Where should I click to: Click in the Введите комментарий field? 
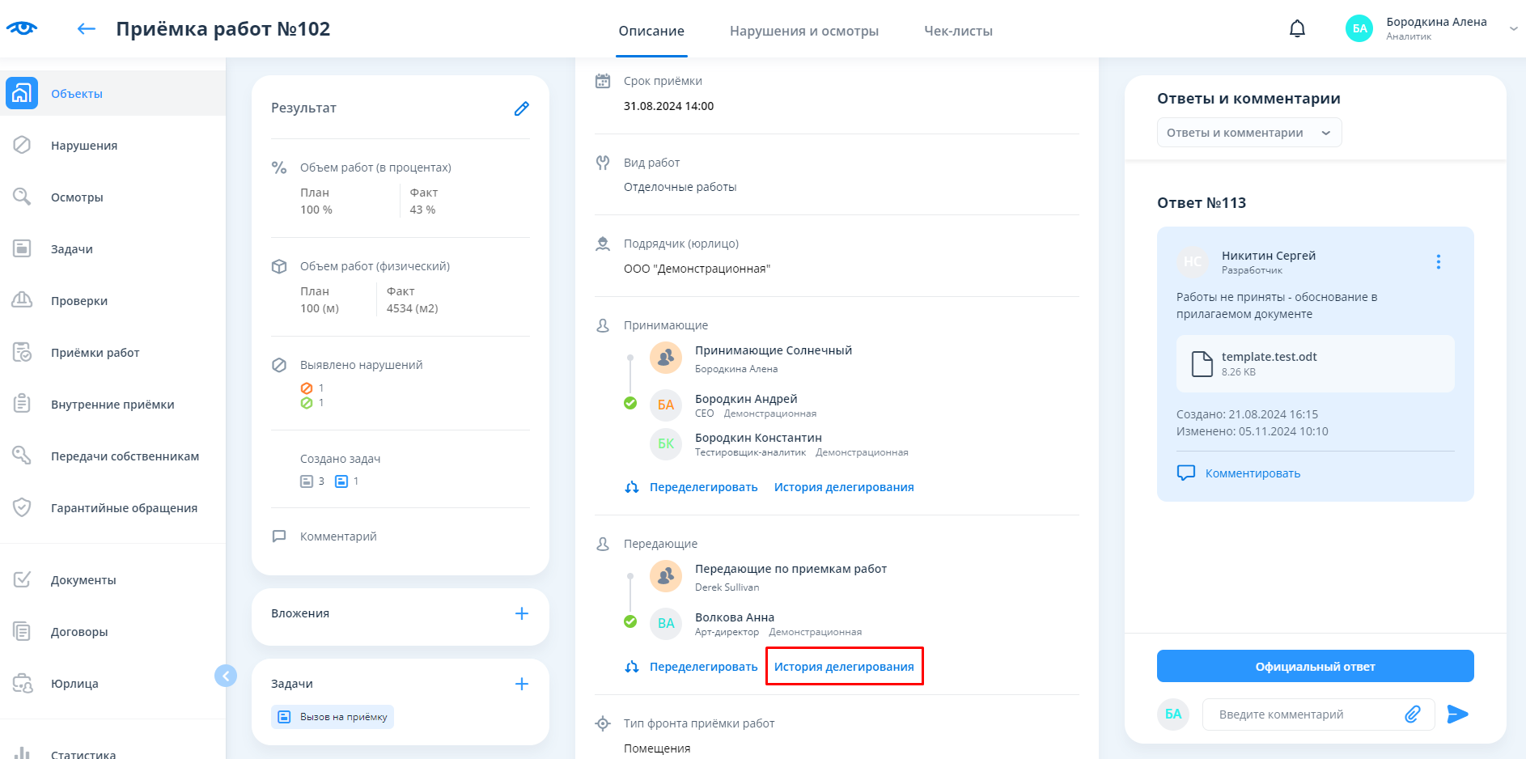1303,714
